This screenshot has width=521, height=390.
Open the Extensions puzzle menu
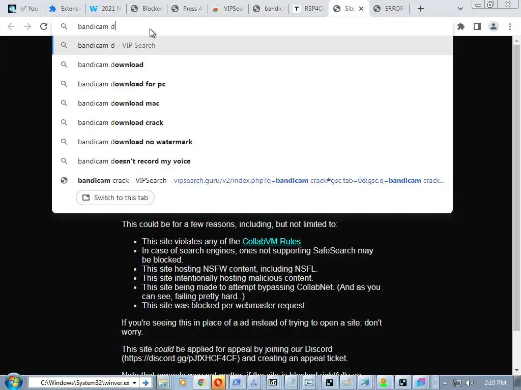[461, 26]
